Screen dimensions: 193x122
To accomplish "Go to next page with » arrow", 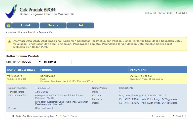I will (186, 116).
